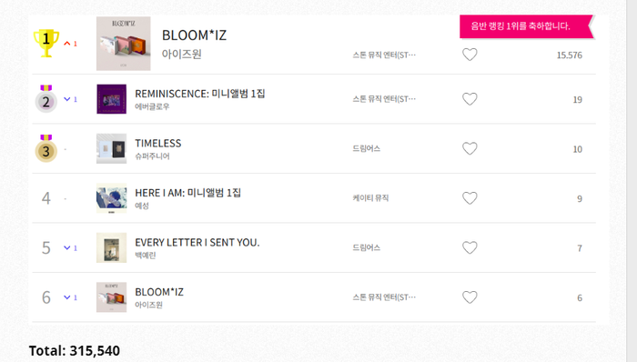The image size is (637, 362).
Task: Click the silver medal rank 2 icon
Action: pyautogui.click(x=45, y=98)
